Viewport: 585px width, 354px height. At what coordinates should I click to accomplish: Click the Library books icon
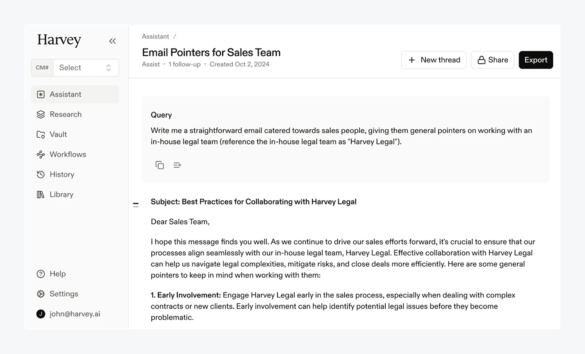41,195
